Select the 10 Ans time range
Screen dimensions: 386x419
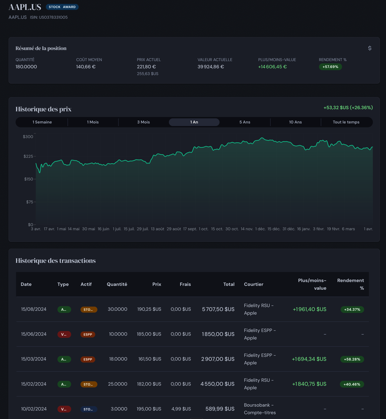click(295, 122)
